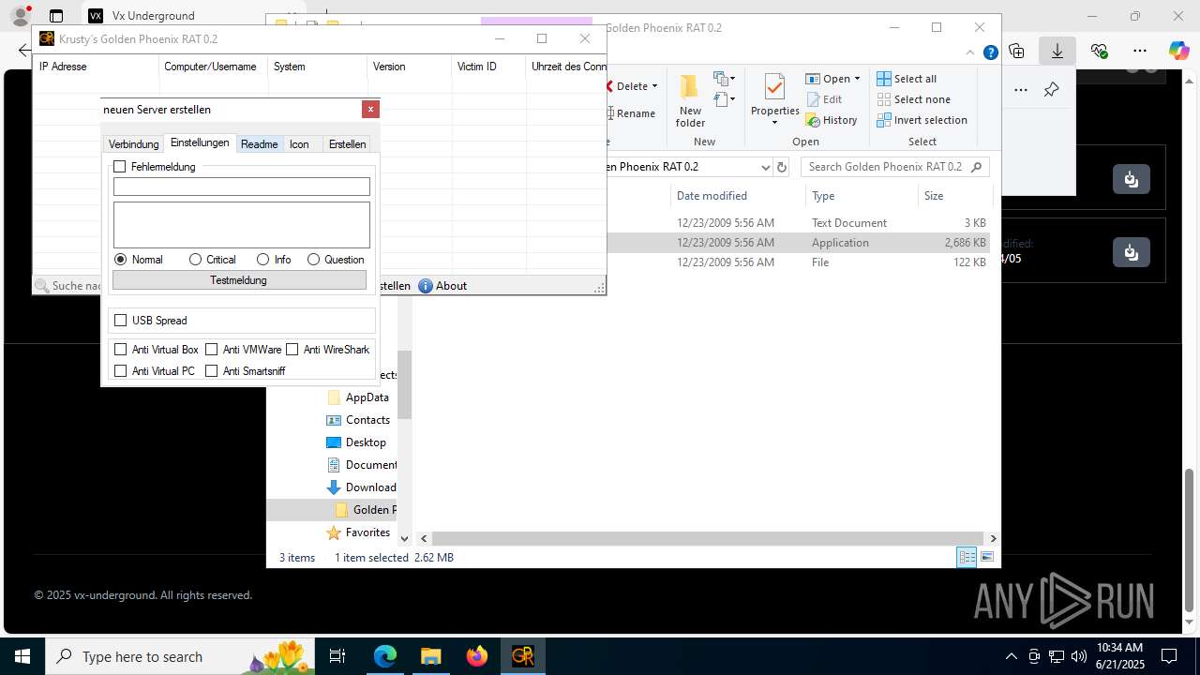Screen dimensions: 1200x675
Task: Click the pin icon in downloads flyout
Action: coord(1051,90)
